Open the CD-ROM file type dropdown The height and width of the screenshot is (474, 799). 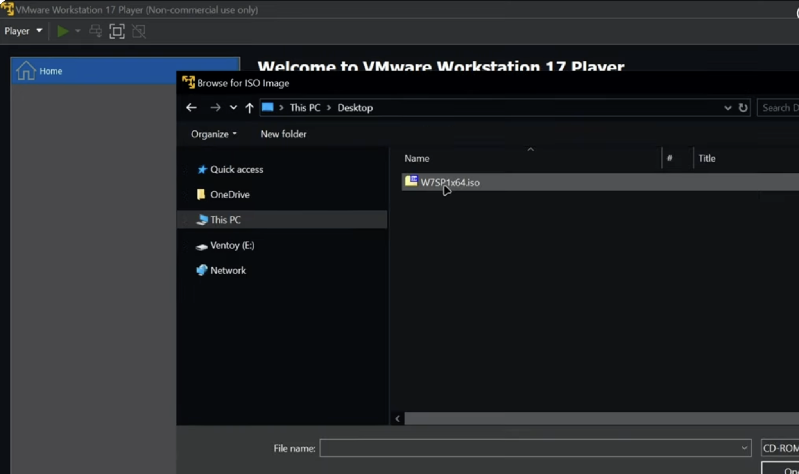pyautogui.click(x=780, y=448)
